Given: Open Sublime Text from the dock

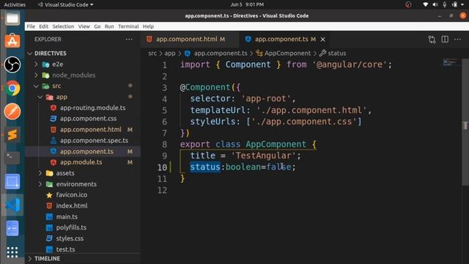Looking at the screenshot, I should click(x=12, y=135).
